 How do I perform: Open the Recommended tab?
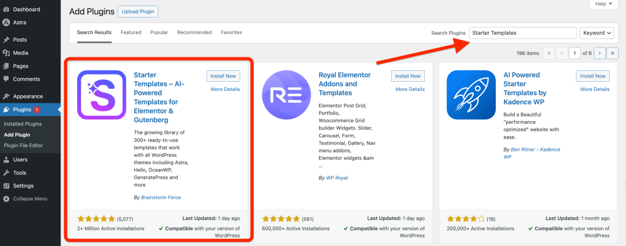point(194,32)
